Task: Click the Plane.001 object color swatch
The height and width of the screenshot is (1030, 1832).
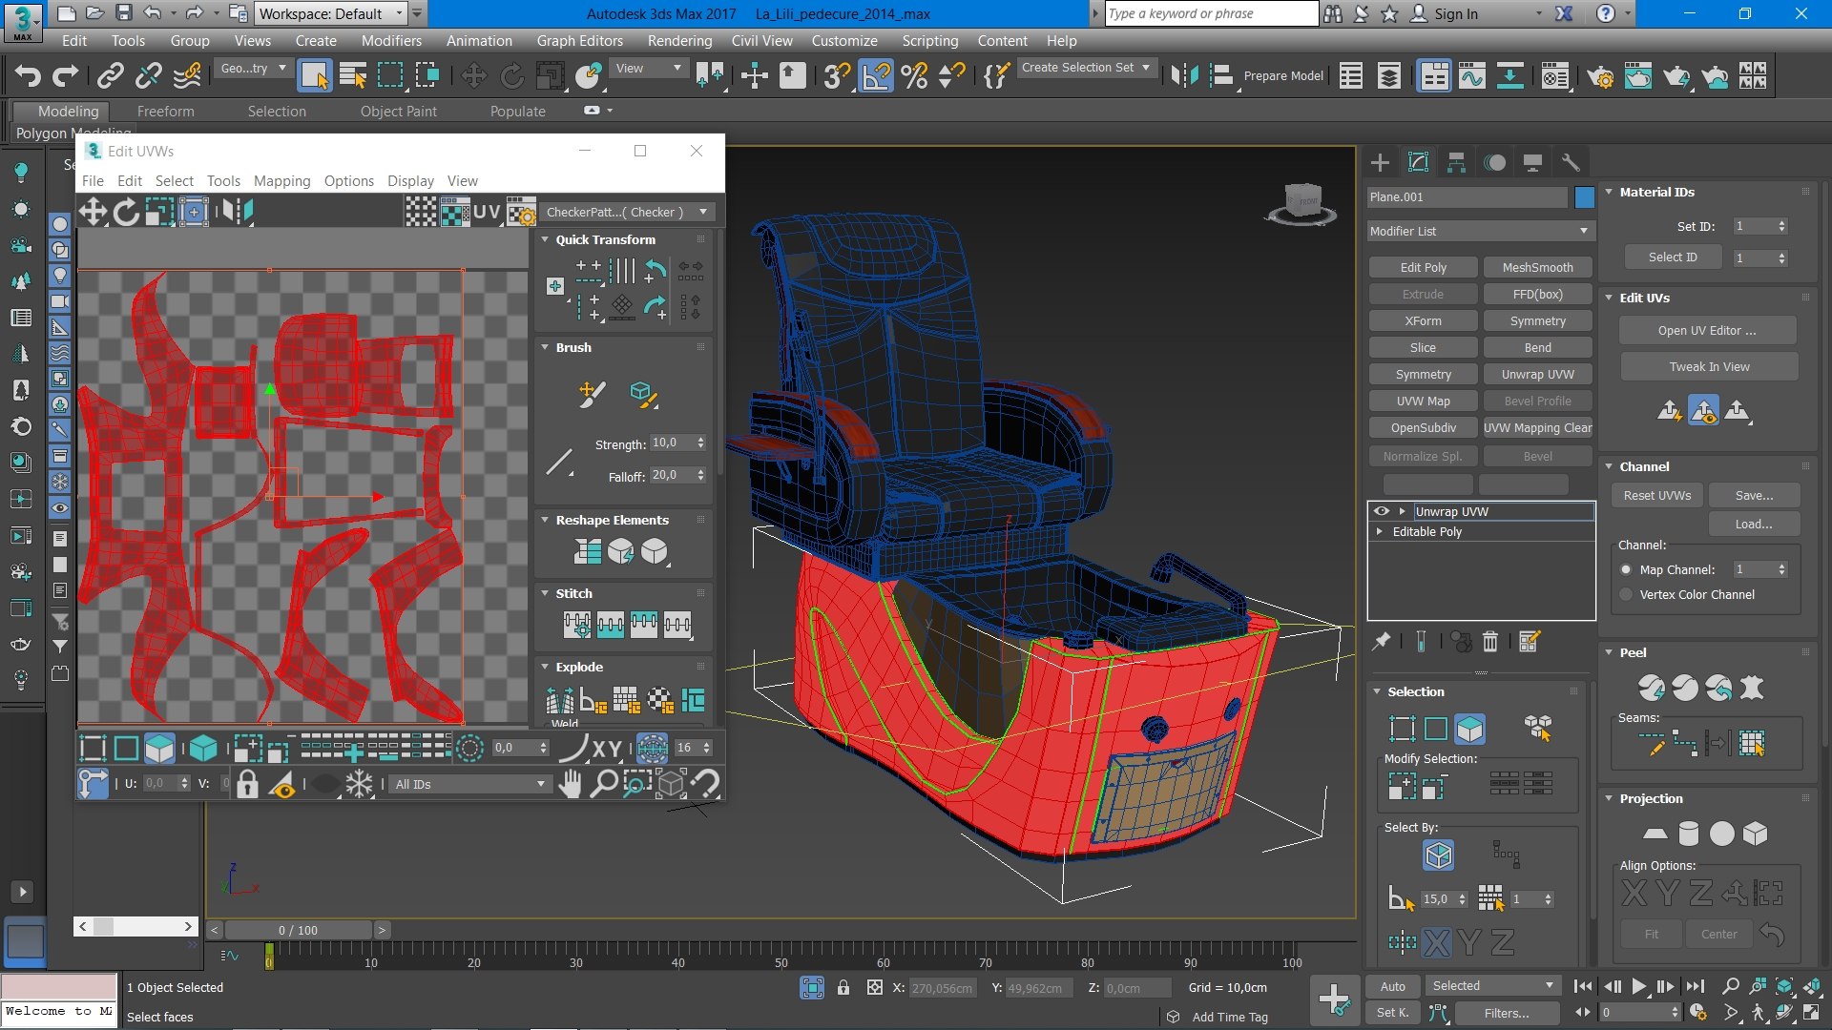Action: (1584, 196)
